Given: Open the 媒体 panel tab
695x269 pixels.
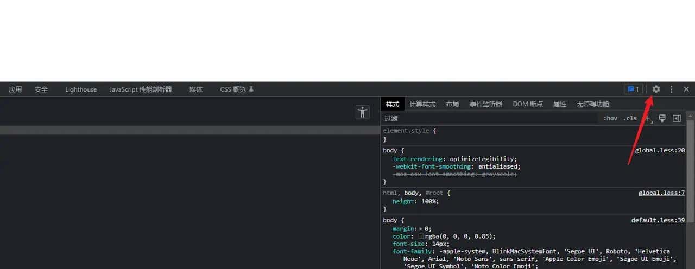Looking at the screenshot, I should pyautogui.click(x=196, y=89).
